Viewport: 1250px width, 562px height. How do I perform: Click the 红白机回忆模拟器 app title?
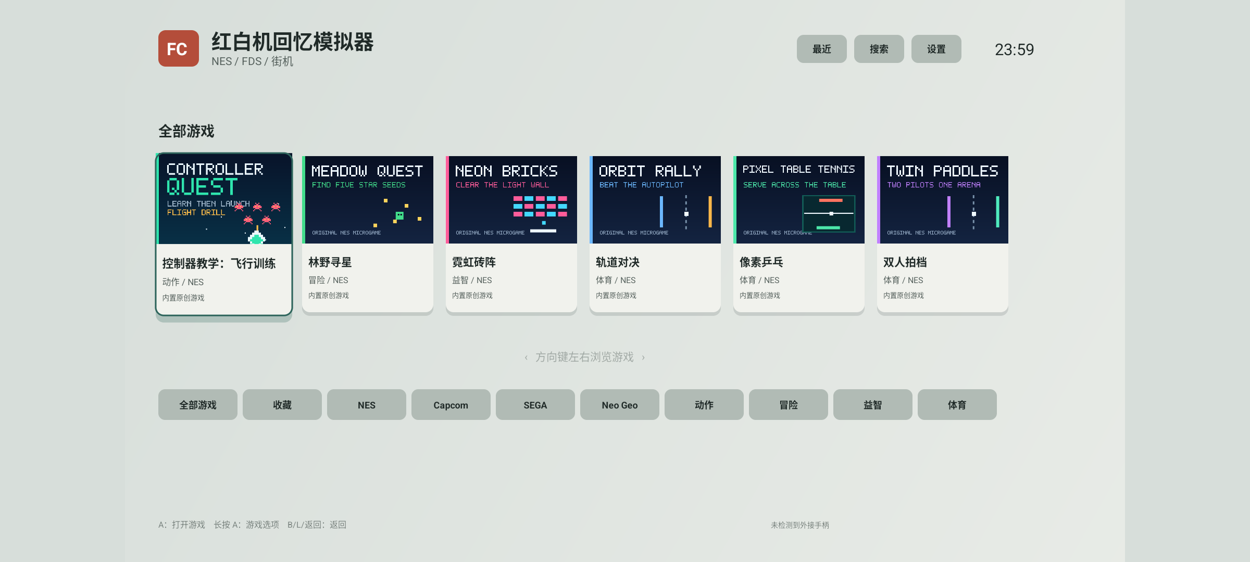[293, 42]
